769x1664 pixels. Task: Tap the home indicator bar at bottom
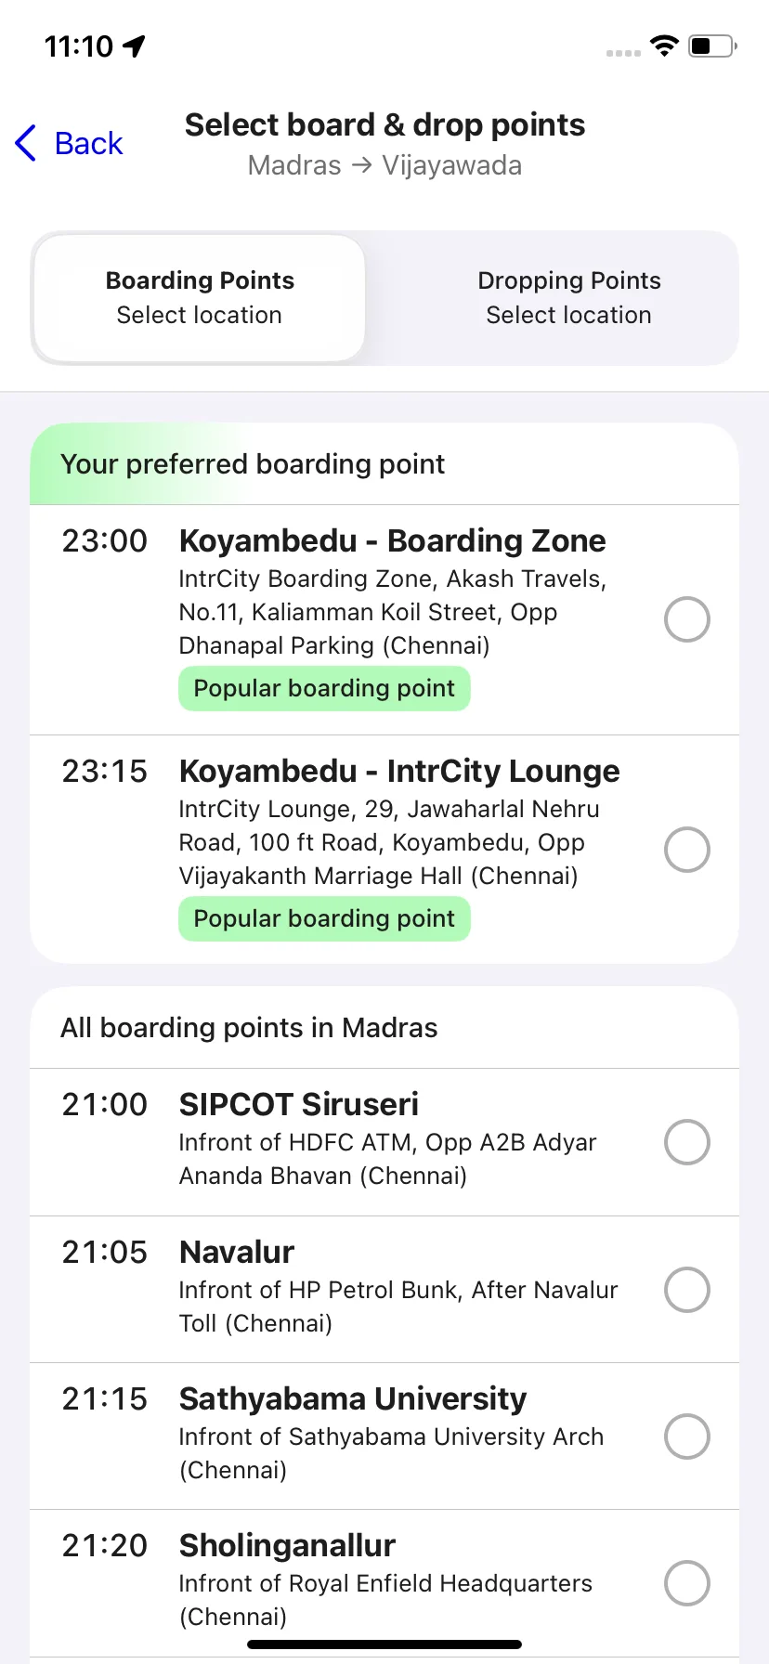pyautogui.click(x=384, y=1644)
